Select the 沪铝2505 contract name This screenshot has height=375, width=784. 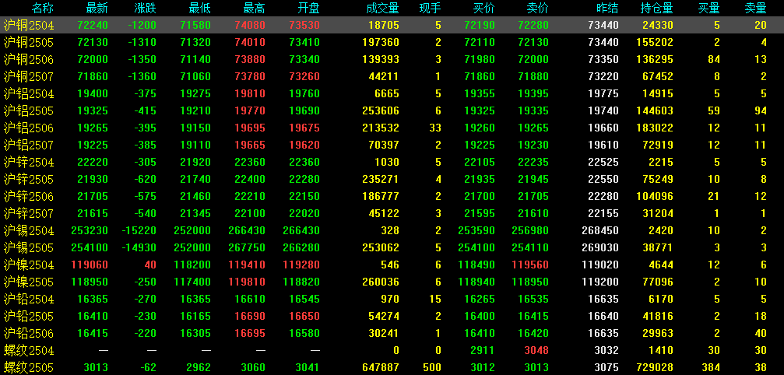pos(29,110)
